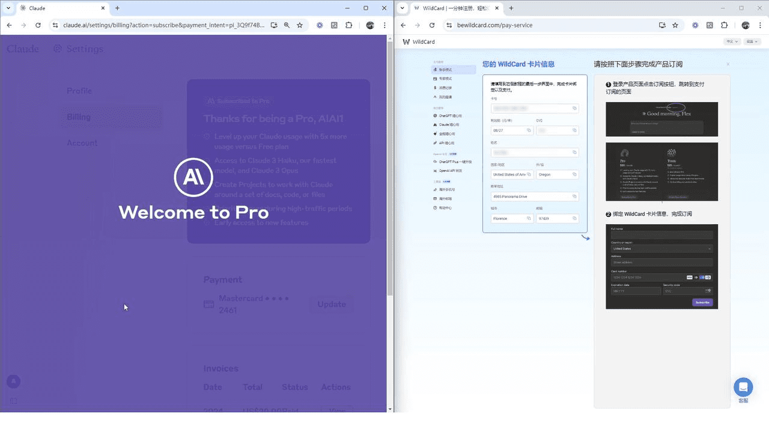Screen dimensions: 769x432
Task: Open ChatGPT Plus 一键升级 sidebar item
Action: point(453,162)
